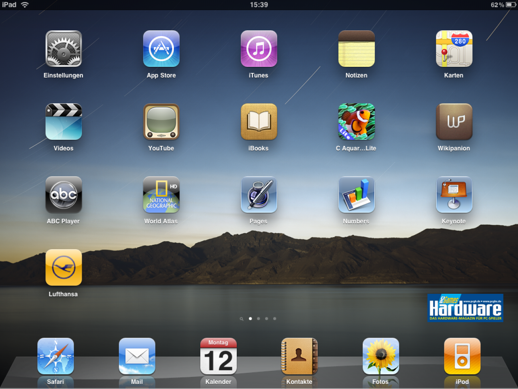Viewport: 518px width, 389px height.
Task: Tap the Wi-Fi status icon
Action: coord(25,5)
